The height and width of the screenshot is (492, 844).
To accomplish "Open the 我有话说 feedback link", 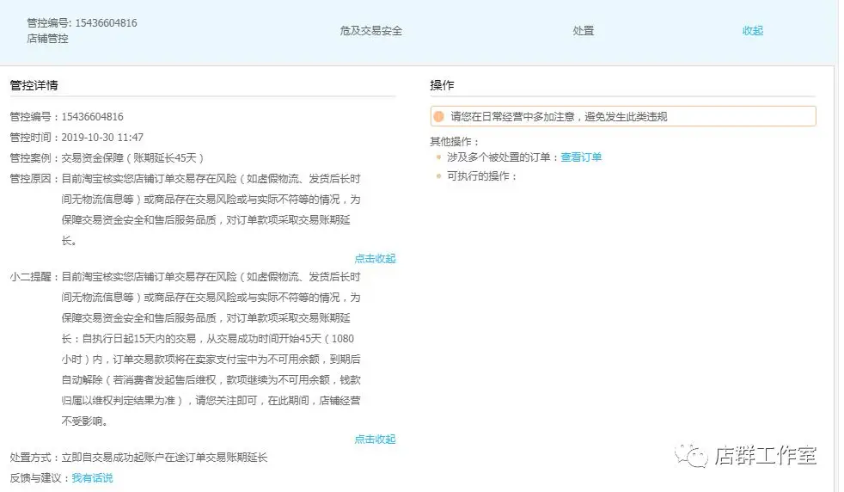I will [x=92, y=478].
